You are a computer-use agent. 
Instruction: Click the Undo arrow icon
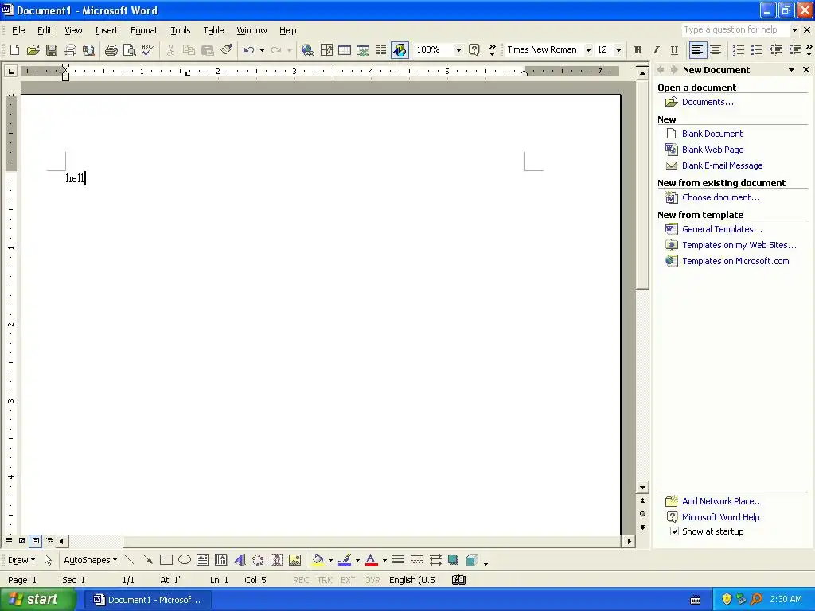click(249, 50)
